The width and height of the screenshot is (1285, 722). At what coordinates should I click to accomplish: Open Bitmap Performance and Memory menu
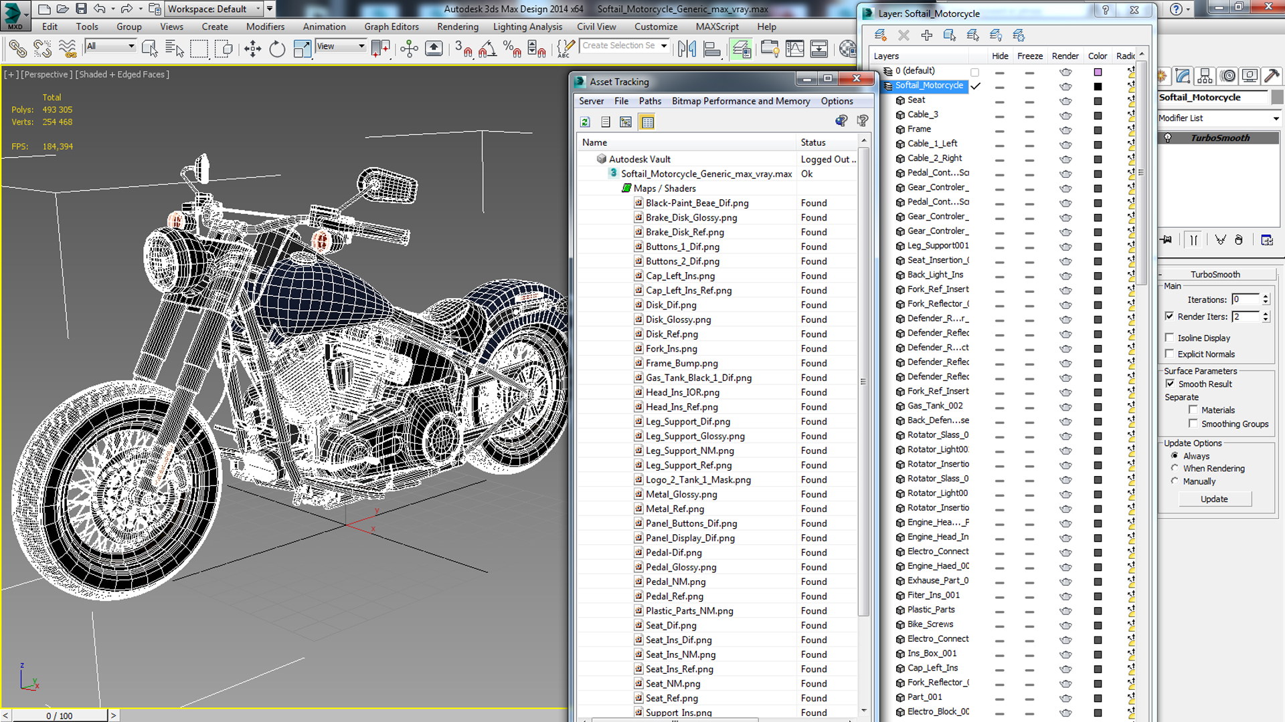pos(740,101)
